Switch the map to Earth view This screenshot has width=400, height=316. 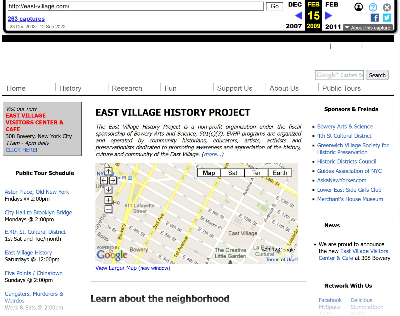[280, 173]
